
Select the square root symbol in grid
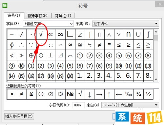tap(41, 35)
